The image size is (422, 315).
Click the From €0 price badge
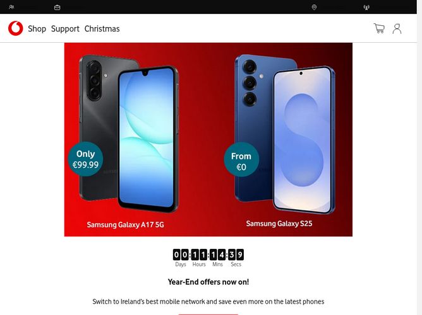[241, 159]
